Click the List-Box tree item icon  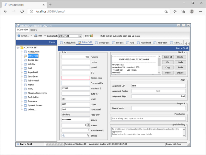click(25, 64)
